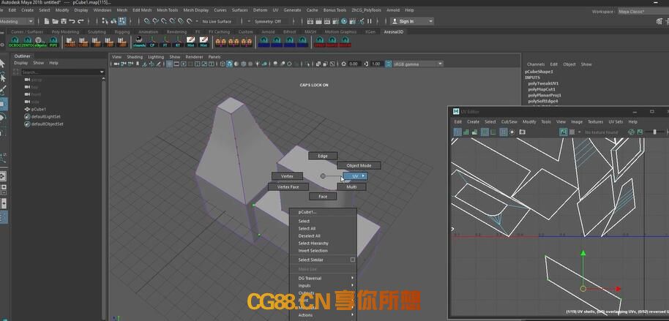Toggle the Snap to points magnet icon
Image resolution: width=669 pixels, height=321 pixels.
pos(164,21)
